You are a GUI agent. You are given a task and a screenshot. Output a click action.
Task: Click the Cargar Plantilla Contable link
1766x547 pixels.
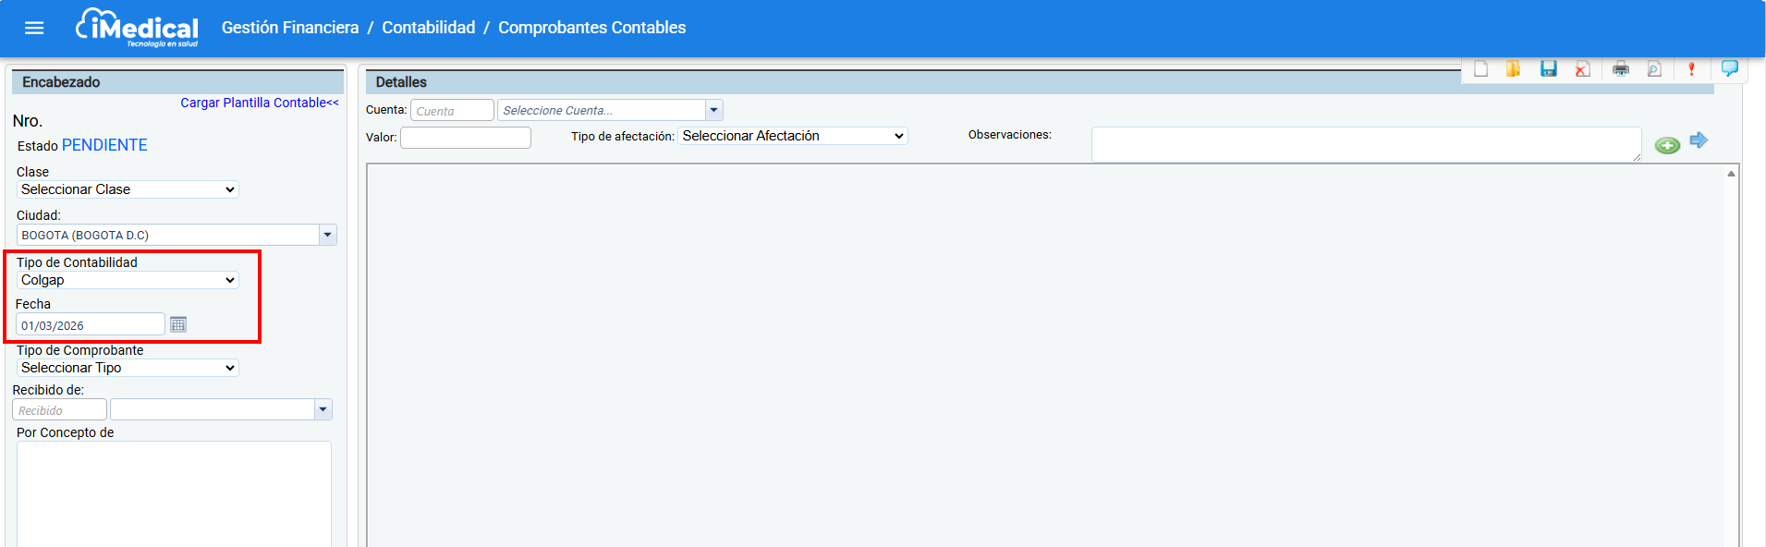(259, 103)
